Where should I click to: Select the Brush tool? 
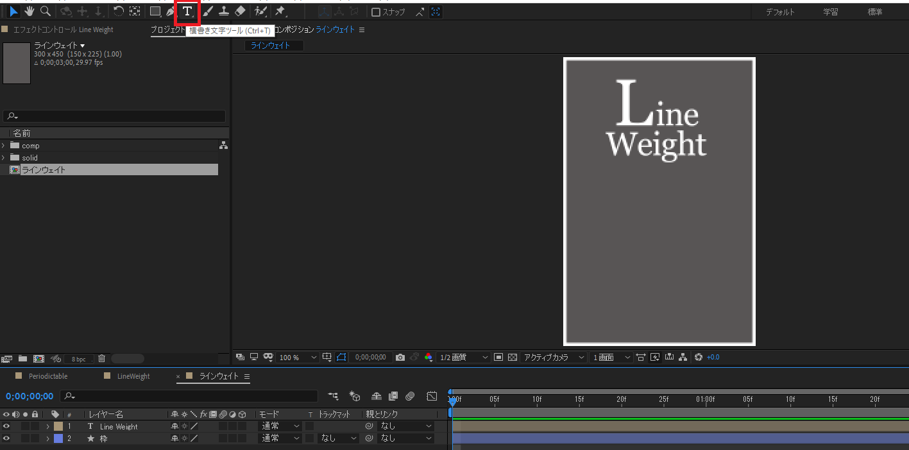coord(208,12)
